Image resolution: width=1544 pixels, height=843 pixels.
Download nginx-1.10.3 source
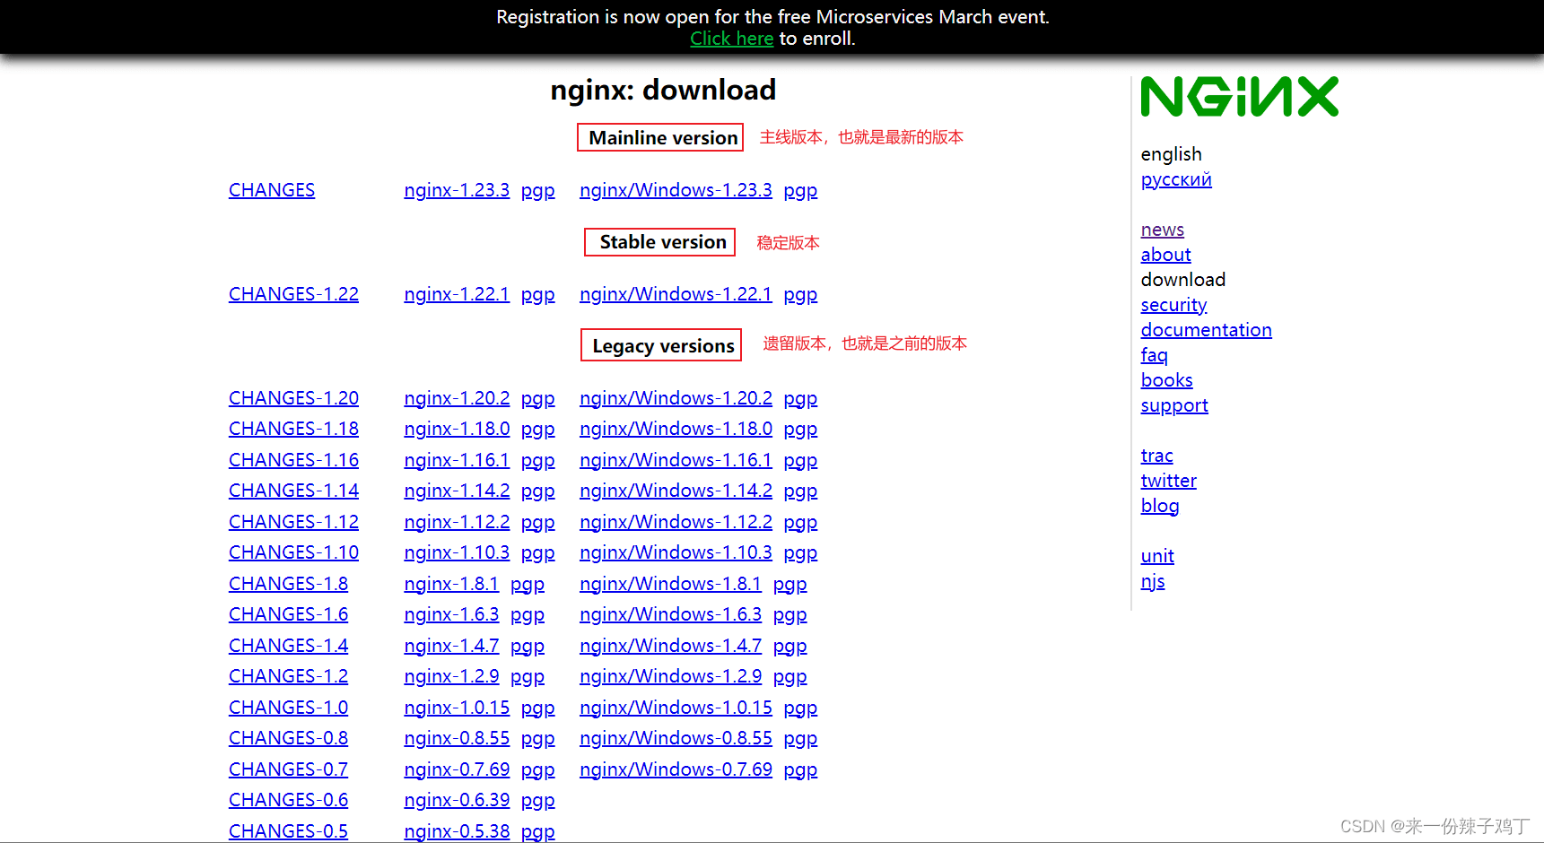[457, 552]
